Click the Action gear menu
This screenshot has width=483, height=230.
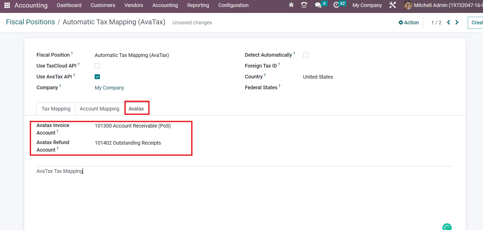coord(408,23)
